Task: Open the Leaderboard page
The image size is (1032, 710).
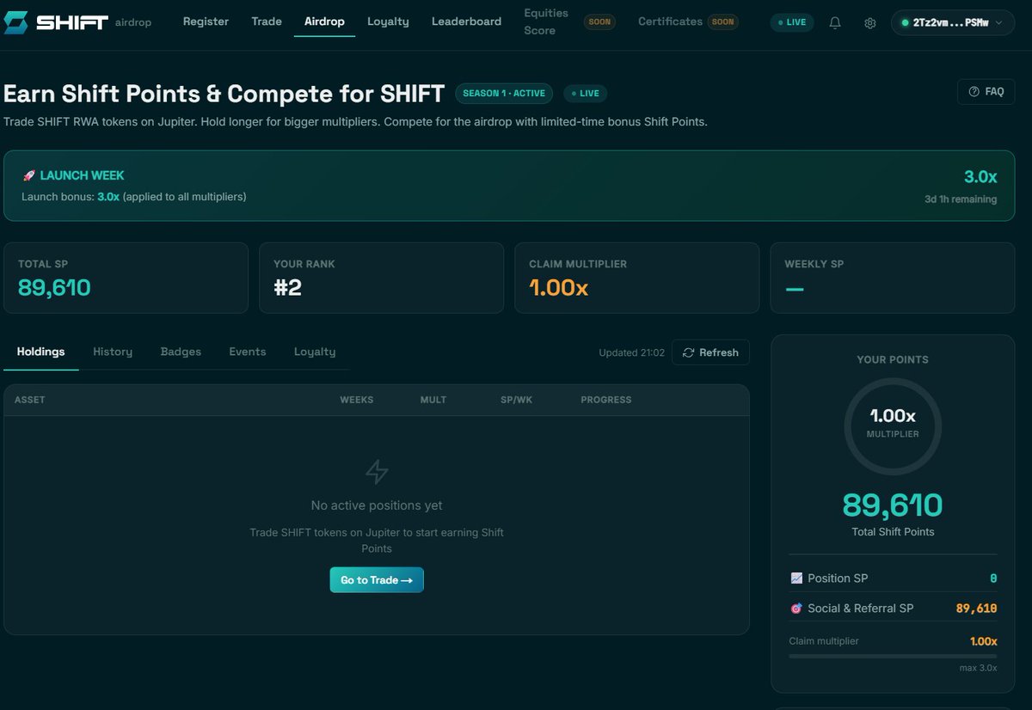Action: pos(466,21)
